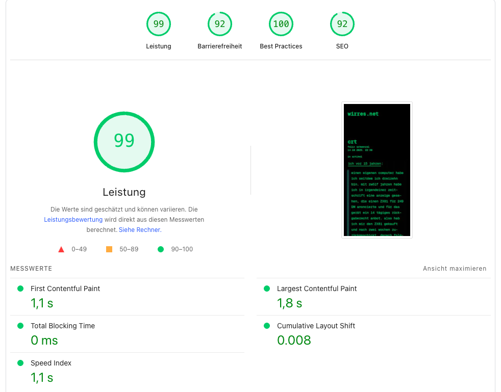Image resolution: width=501 pixels, height=392 pixels.
Task: Select the Speed Index metric row
Action: click(51, 363)
